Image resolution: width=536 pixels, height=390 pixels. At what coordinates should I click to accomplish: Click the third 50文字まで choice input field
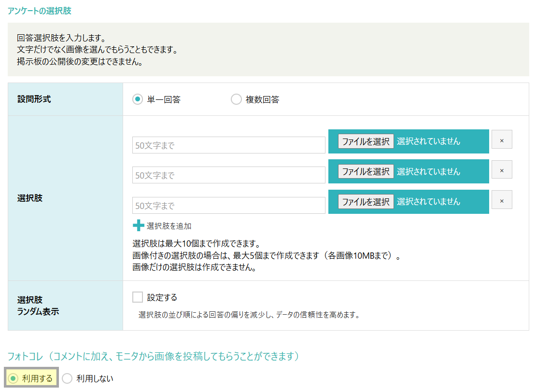coord(229,206)
